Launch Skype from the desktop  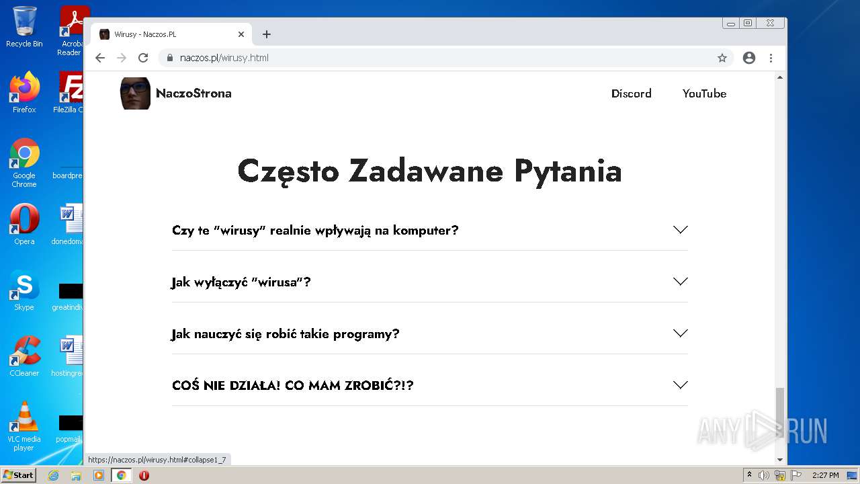pos(24,290)
